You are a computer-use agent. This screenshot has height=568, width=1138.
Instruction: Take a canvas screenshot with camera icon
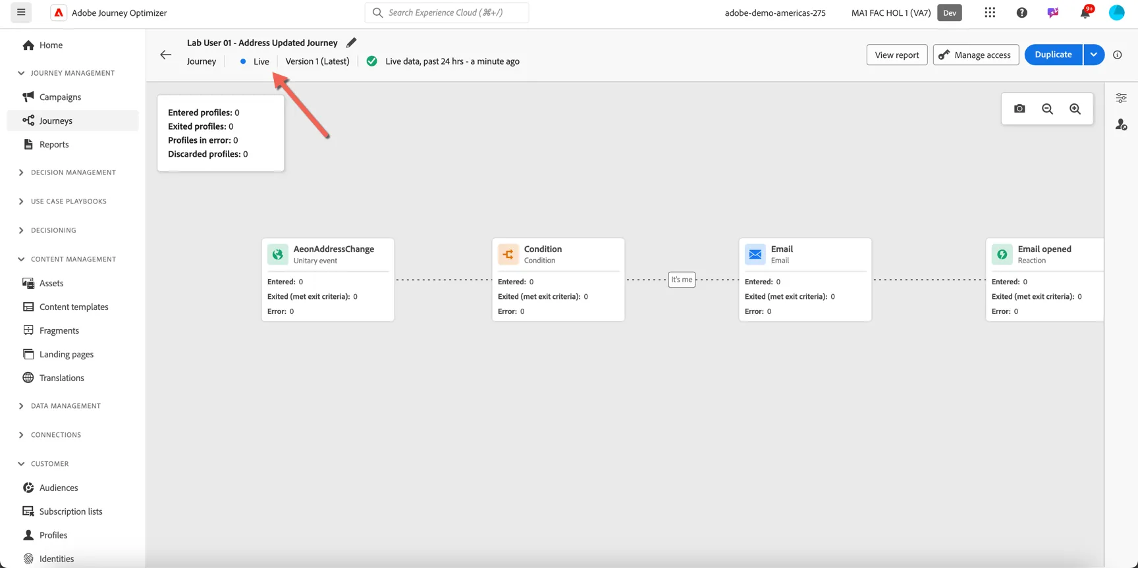(x=1019, y=109)
